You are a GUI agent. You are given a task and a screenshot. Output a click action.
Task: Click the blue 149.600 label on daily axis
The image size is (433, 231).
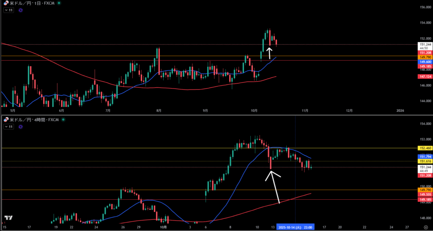click(425, 62)
